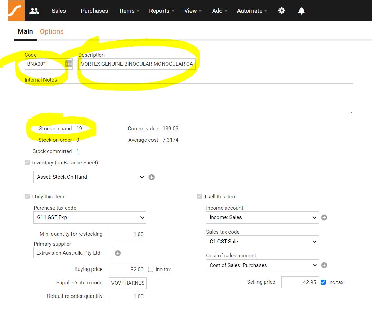The image size is (372, 311).
Task: Expand the Automate menu
Action: pos(252,11)
